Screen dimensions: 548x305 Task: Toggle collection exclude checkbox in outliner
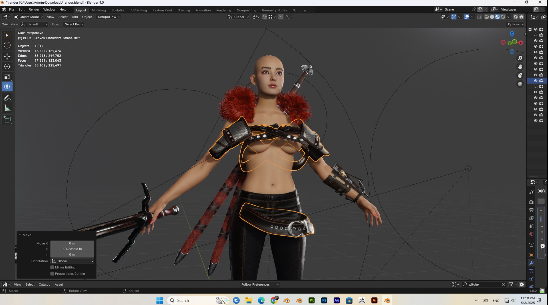(x=530, y=29)
